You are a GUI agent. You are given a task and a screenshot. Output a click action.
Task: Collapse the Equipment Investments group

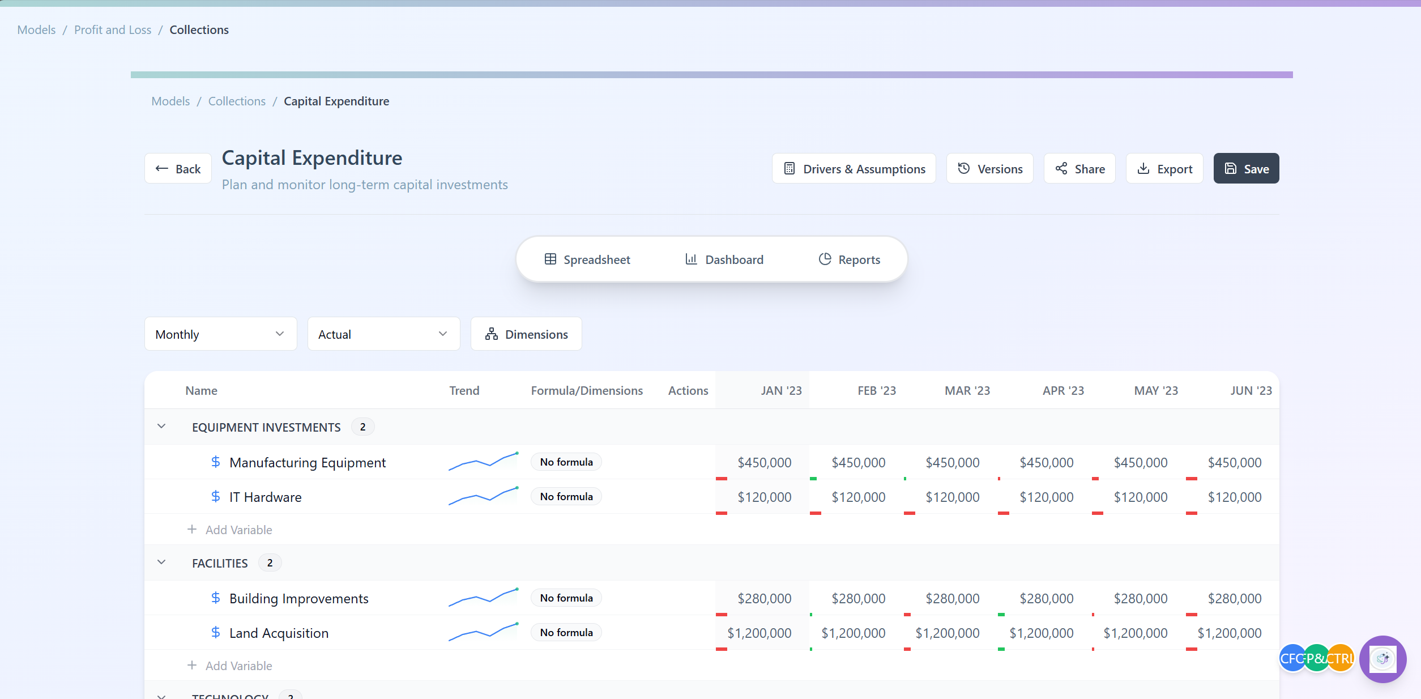(x=161, y=427)
